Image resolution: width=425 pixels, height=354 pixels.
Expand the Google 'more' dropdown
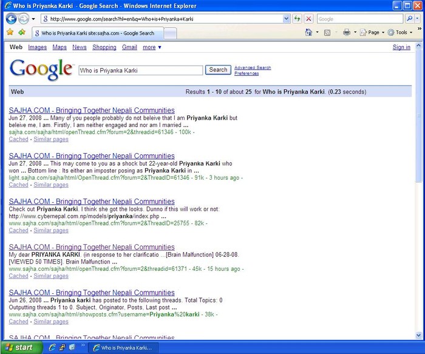tap(152, 47)
